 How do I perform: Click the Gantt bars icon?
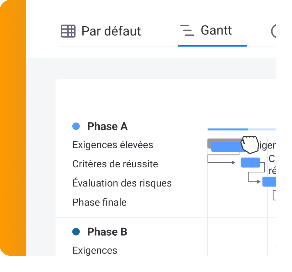point(187,30)
